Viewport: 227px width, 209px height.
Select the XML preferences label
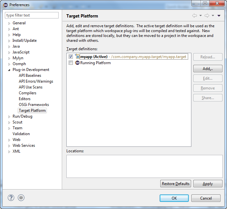pos(17,151)
